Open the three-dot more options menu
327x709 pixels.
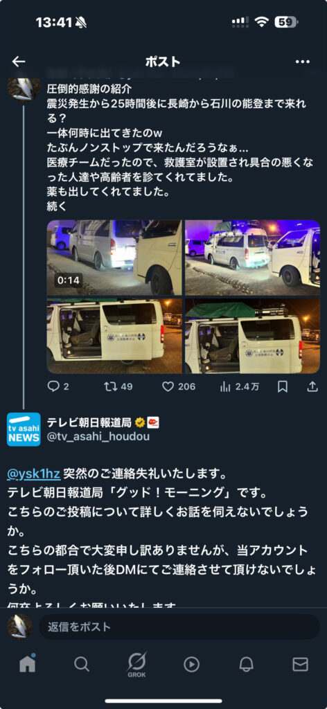click(302, 62)
